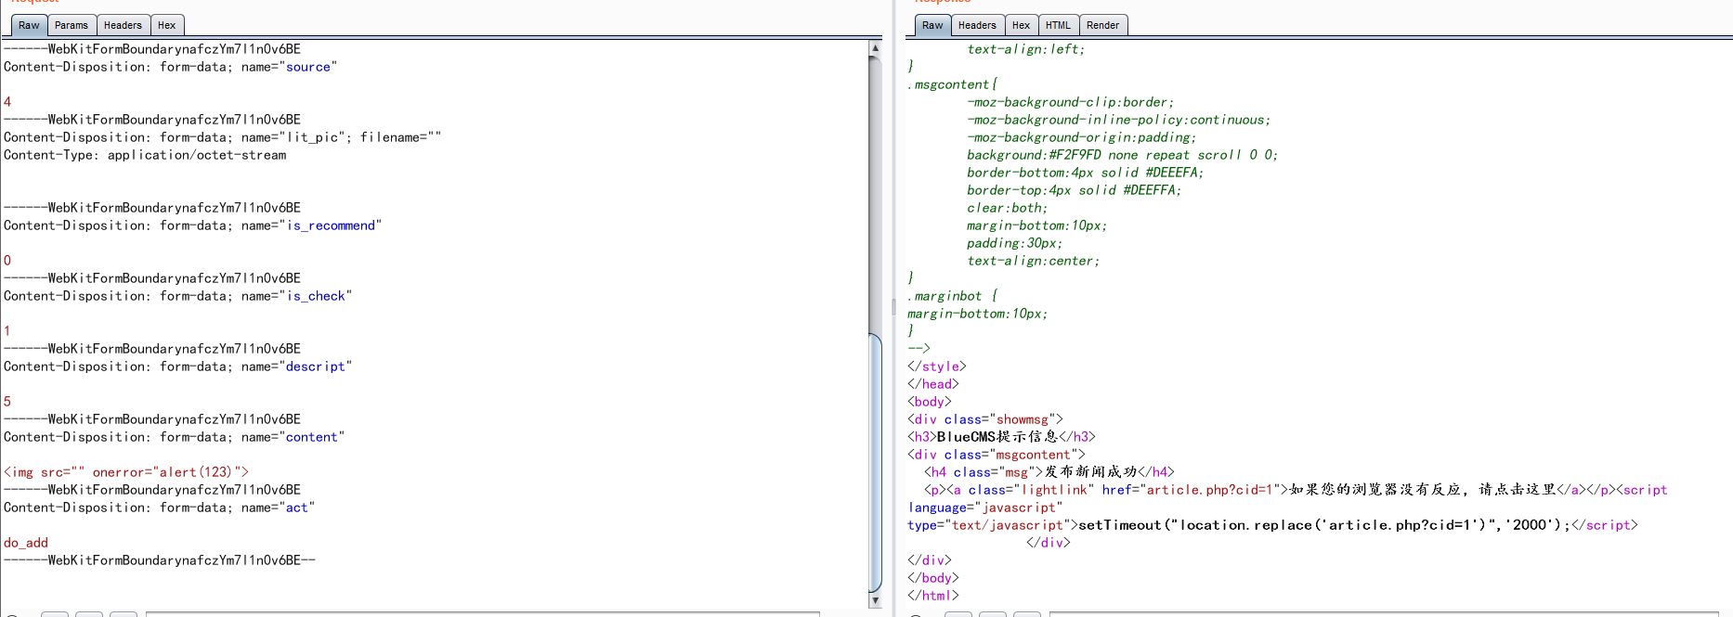Click the -moz-background-origin:padding; line
1733x617 pixels.
(x=1081, y=137)
